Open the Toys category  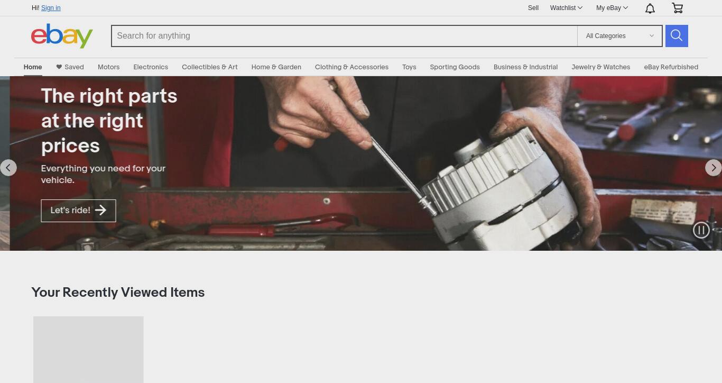tap(409, 67)
